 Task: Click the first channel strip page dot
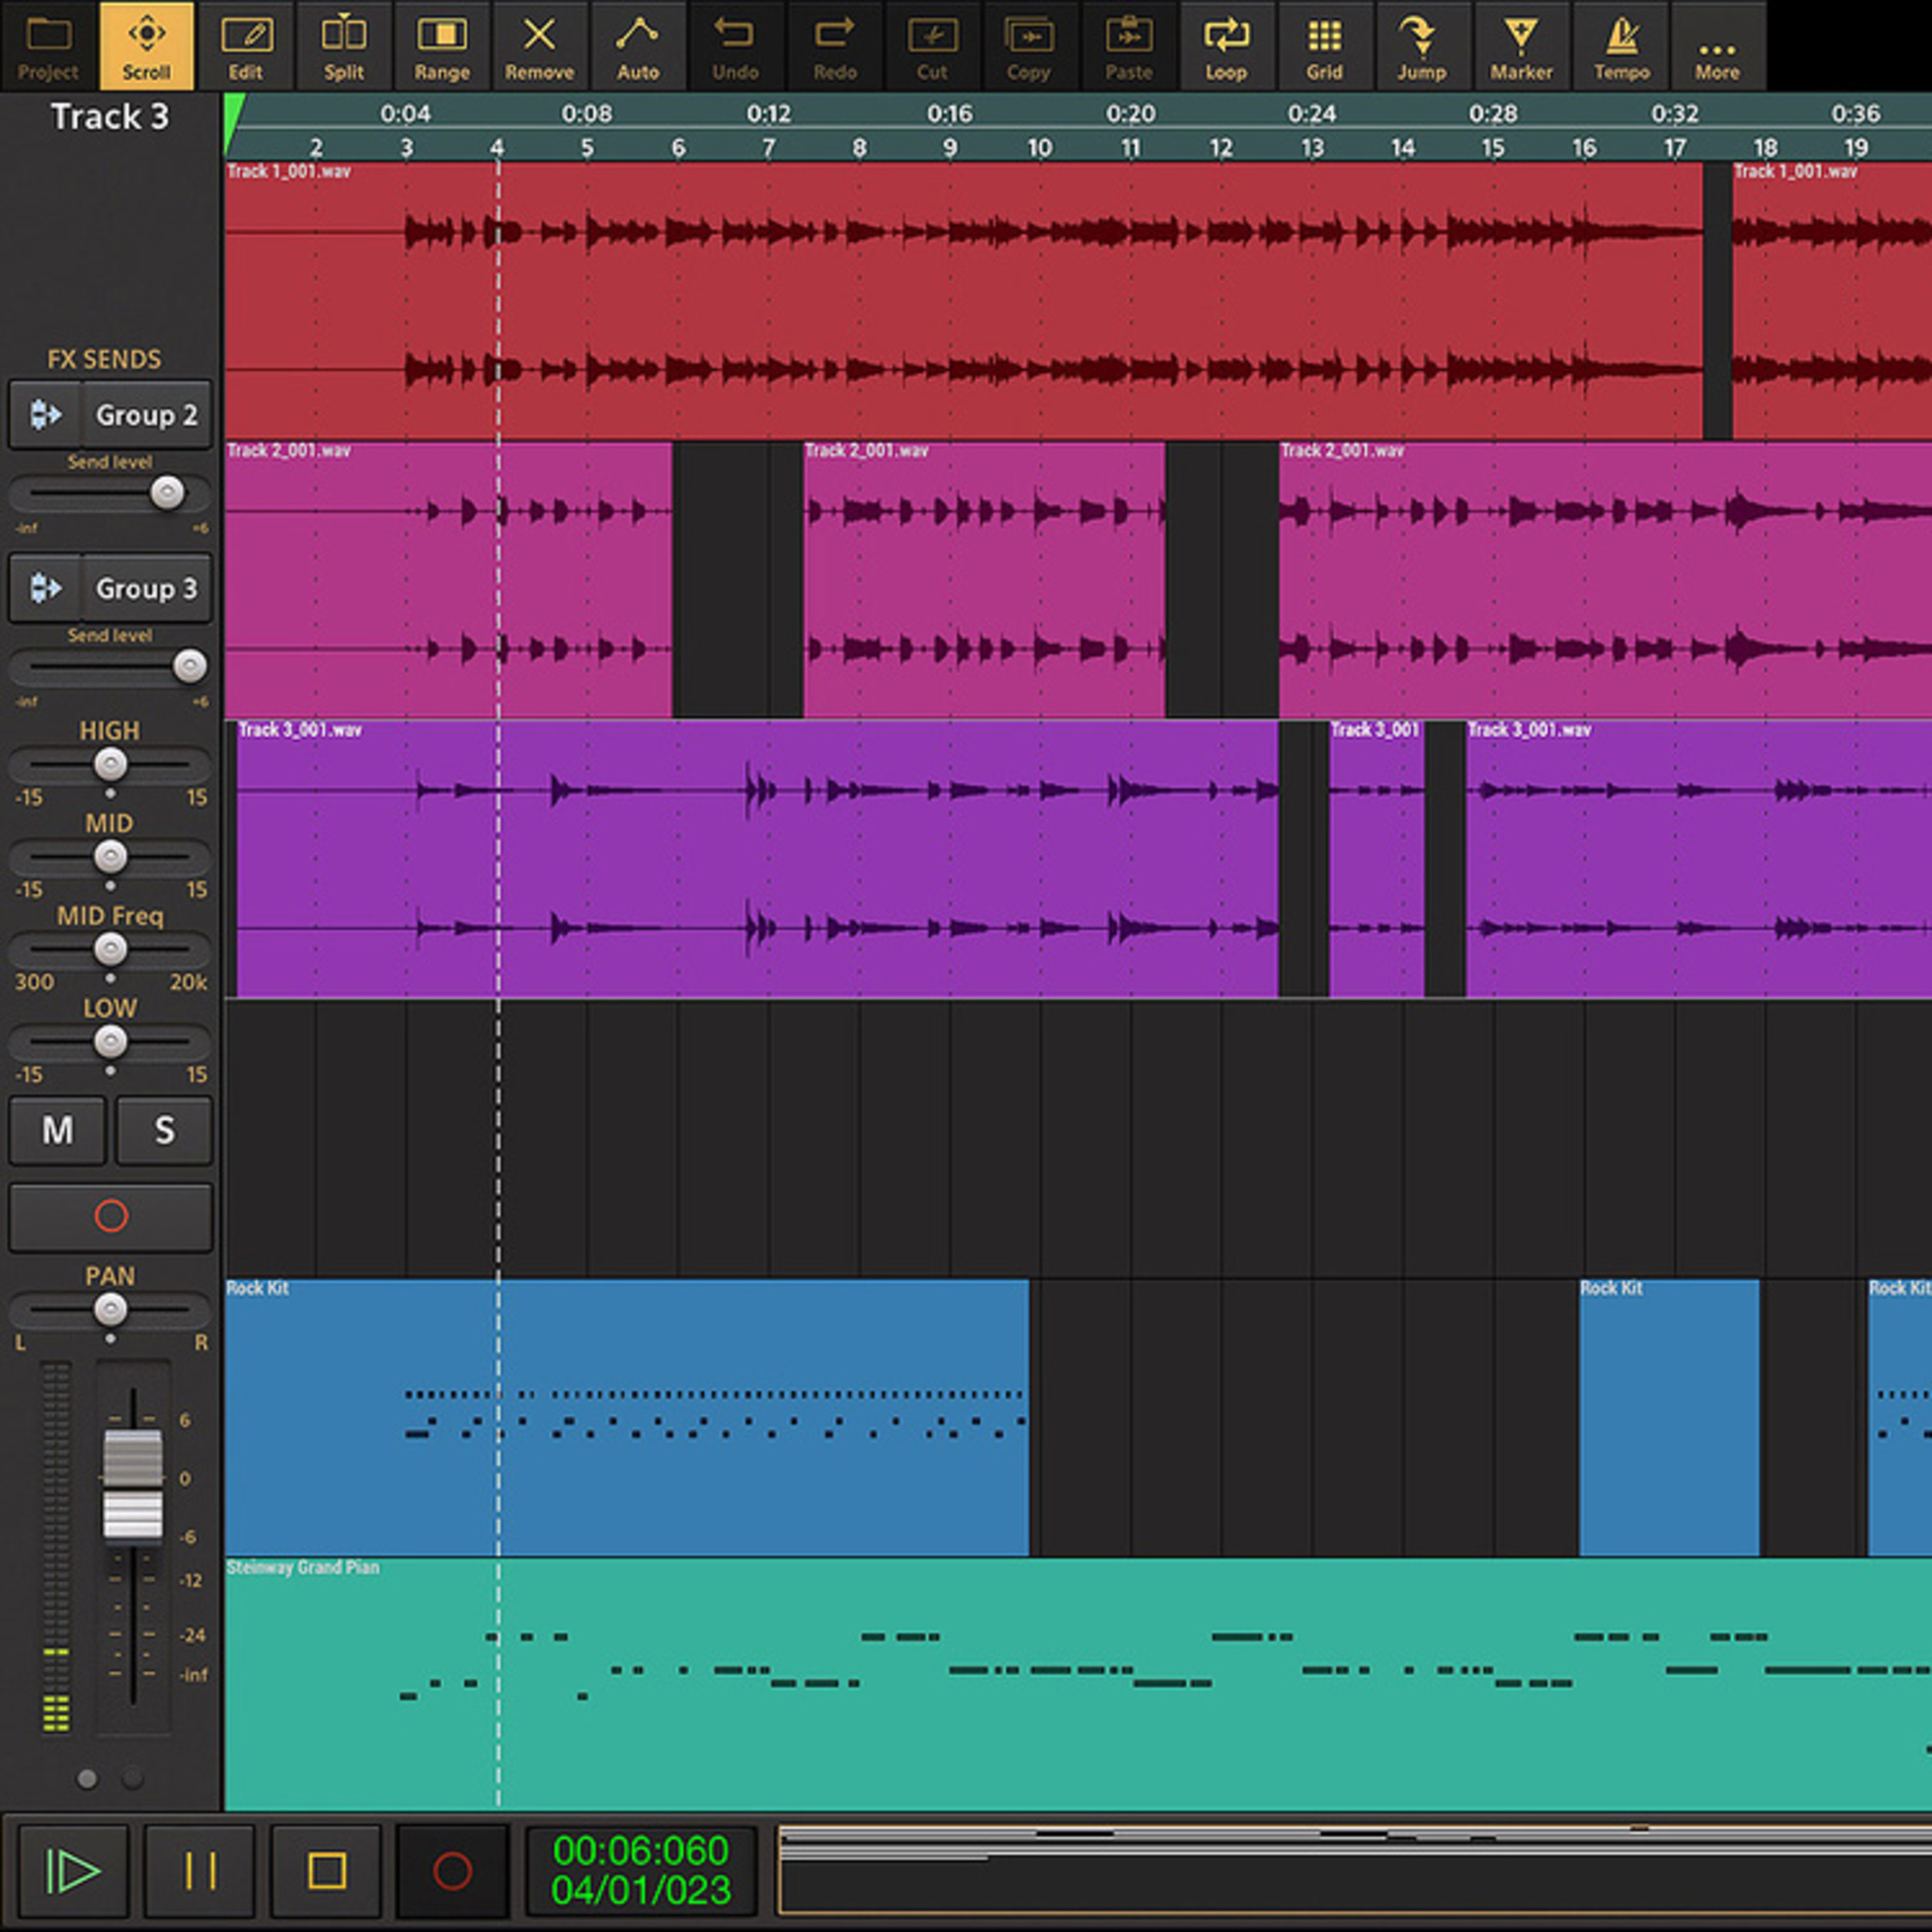tap(87, 1779)
